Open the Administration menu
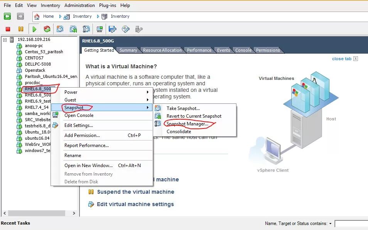Viewport: 368px width, 230px height. pyautogui.click(x=79, y=5)
